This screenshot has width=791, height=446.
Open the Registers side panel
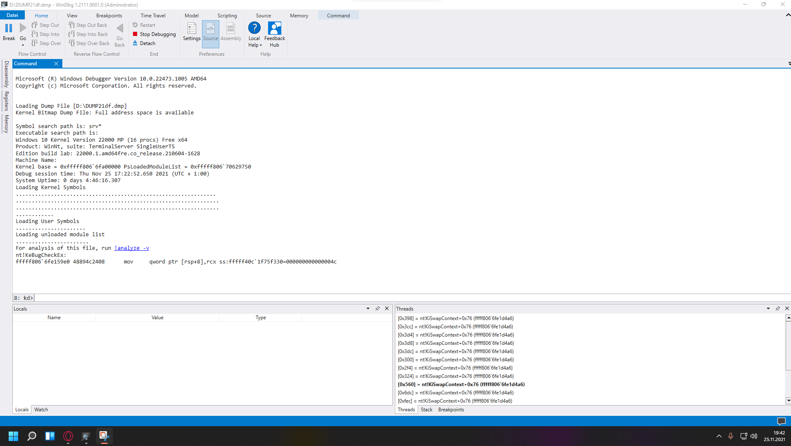pos(6,101)
